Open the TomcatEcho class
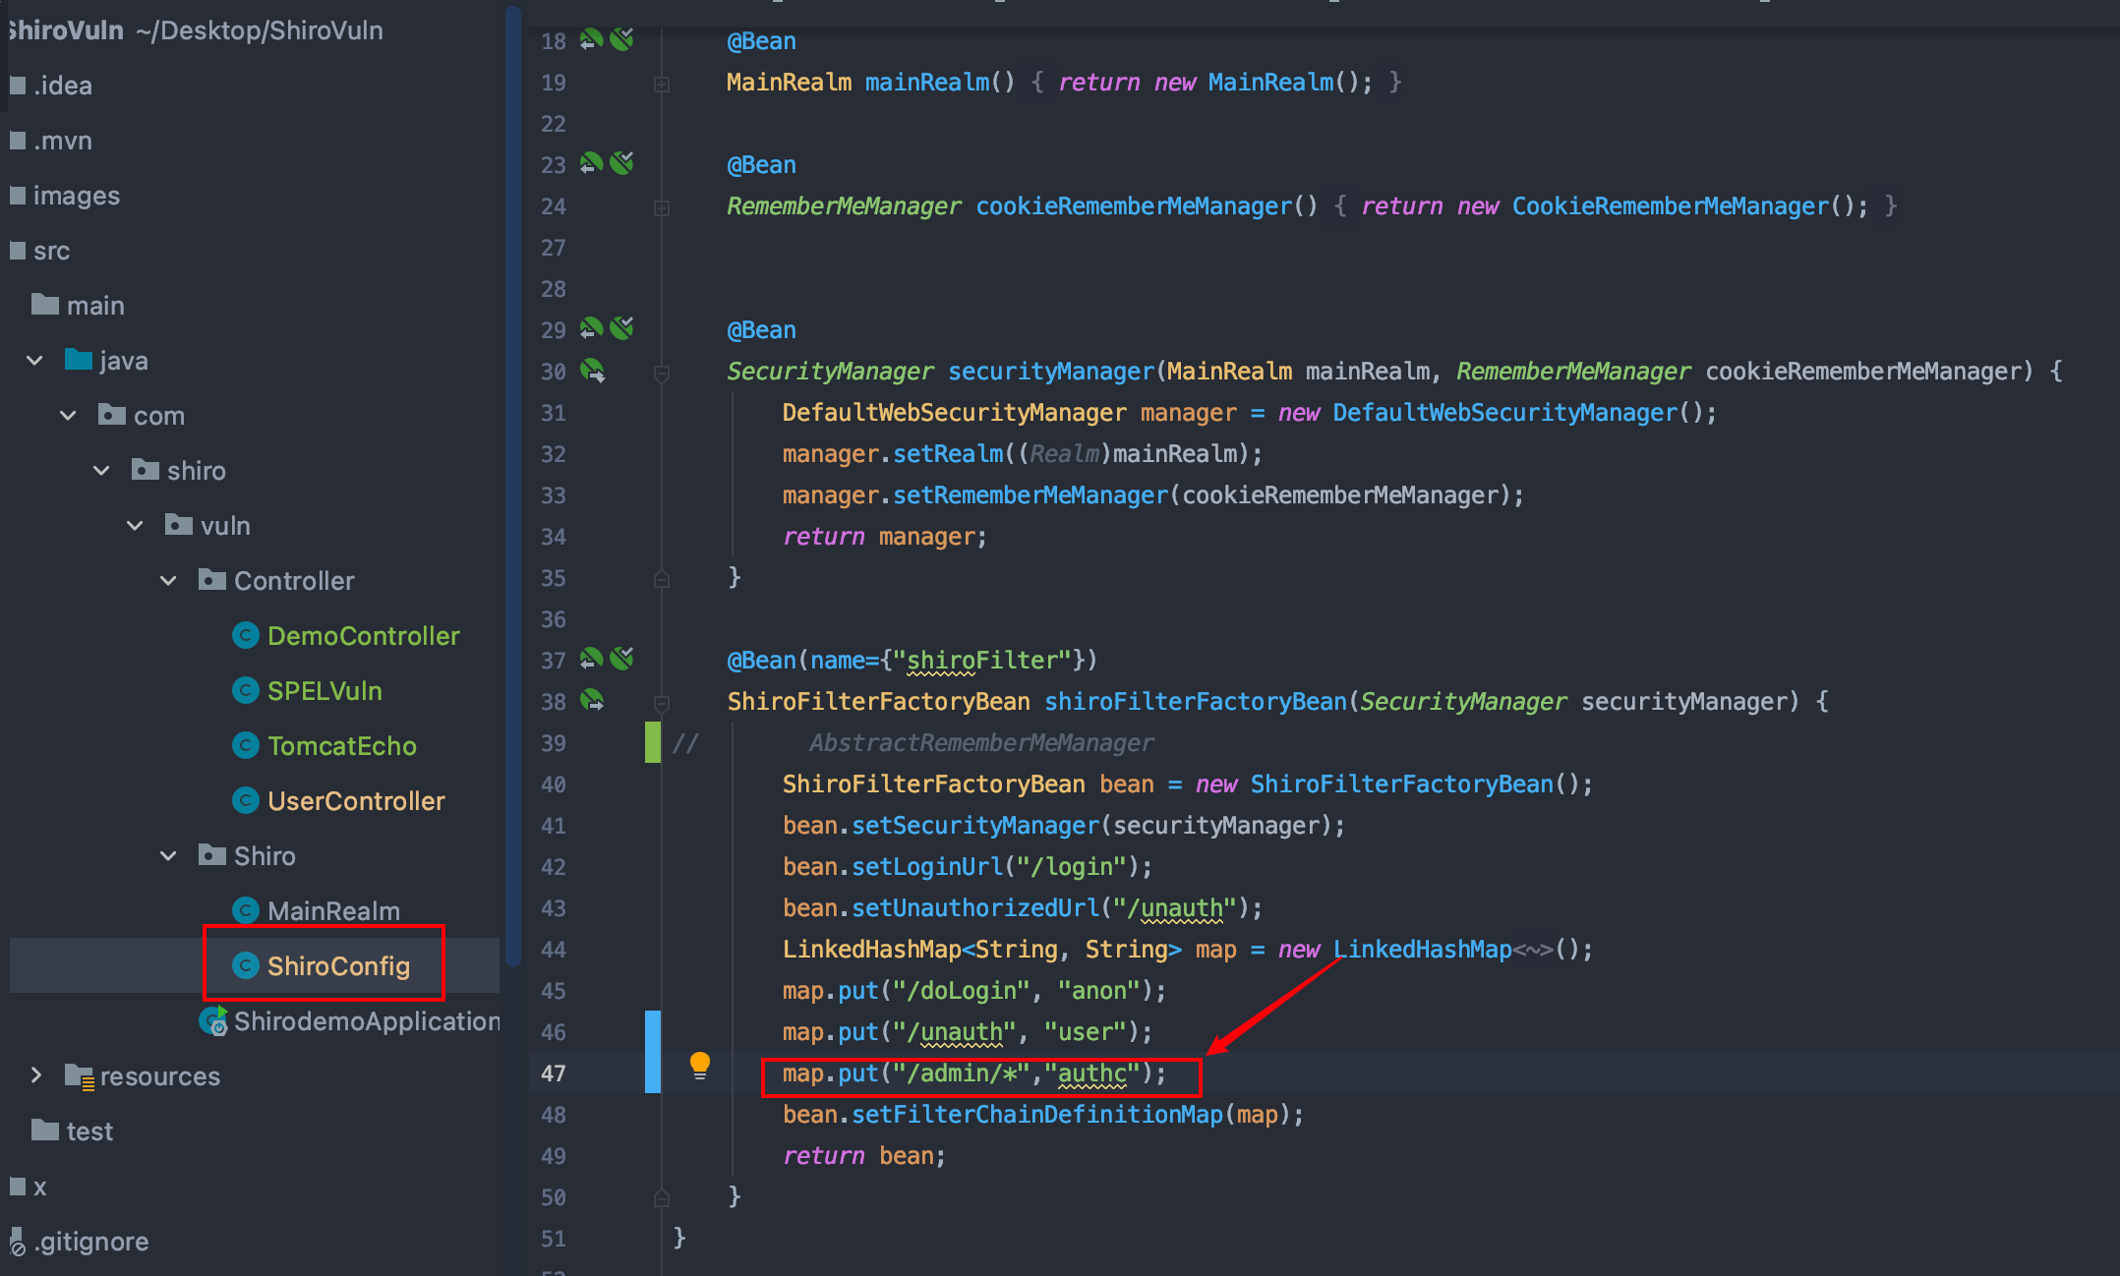The image size is (2120, 1276). click(341, 746)
